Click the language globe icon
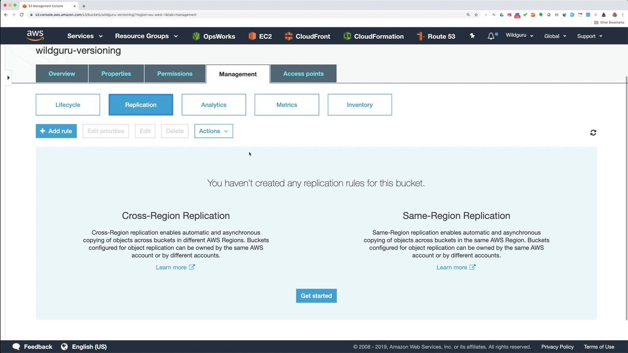Screen dimensions: 628x353 tap(64, 347)
